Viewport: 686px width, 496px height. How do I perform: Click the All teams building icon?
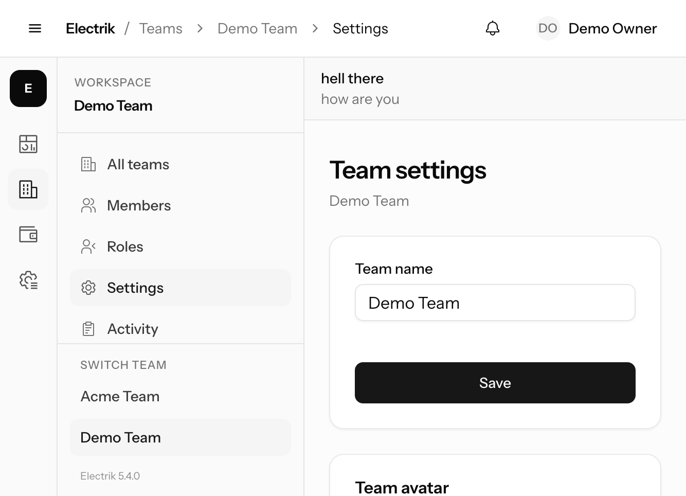tap(88, 164)
